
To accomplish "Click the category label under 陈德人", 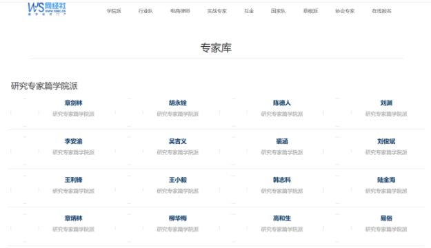I will 282,114.
